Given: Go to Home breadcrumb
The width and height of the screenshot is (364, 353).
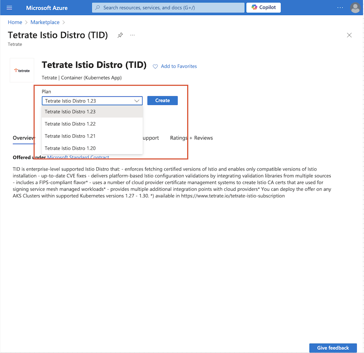Looking at the screenshot, I should click(x=15, y=22).
